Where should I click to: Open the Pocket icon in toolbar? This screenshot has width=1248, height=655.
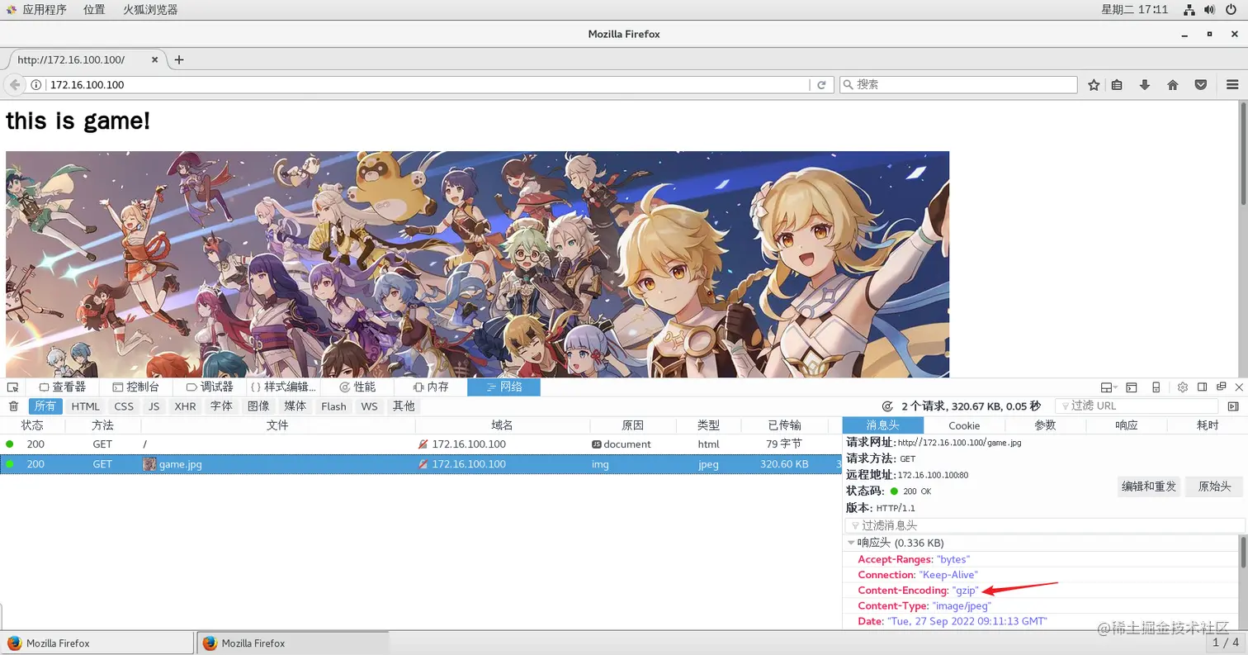[x=1201, y=85]
